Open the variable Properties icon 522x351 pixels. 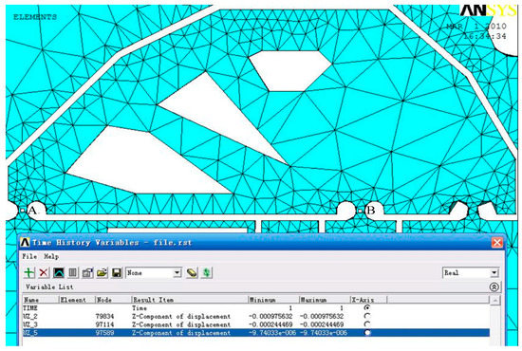87,273
